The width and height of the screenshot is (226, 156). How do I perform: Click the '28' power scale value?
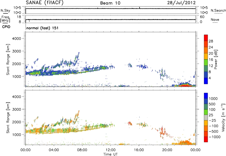point(211,41)
